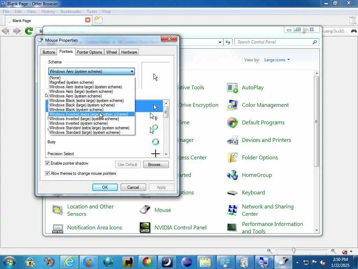Screen dimensions: 358x269
Task: Show hidden tray icons arrow
Action: [297, 262]
